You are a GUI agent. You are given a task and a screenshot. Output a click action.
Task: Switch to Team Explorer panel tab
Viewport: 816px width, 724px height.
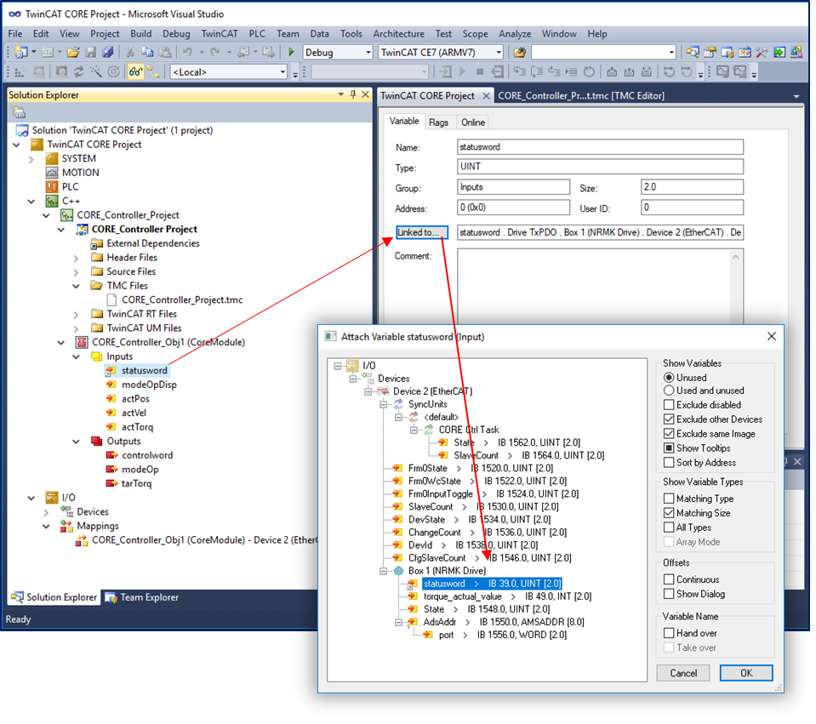[142, 597]
